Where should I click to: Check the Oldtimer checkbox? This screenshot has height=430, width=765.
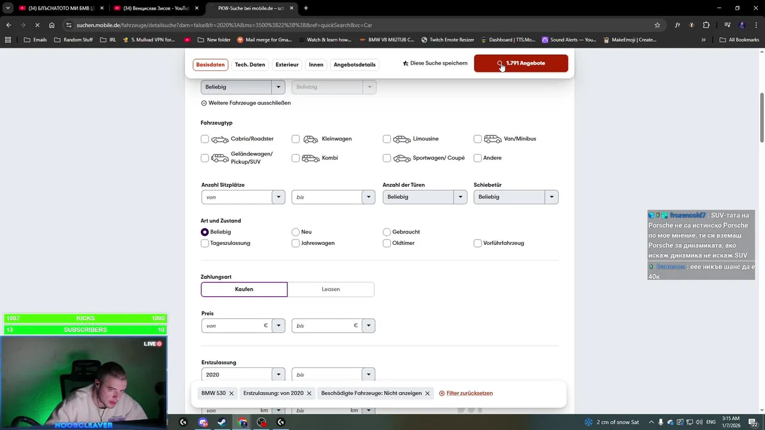tap(387, 243)
